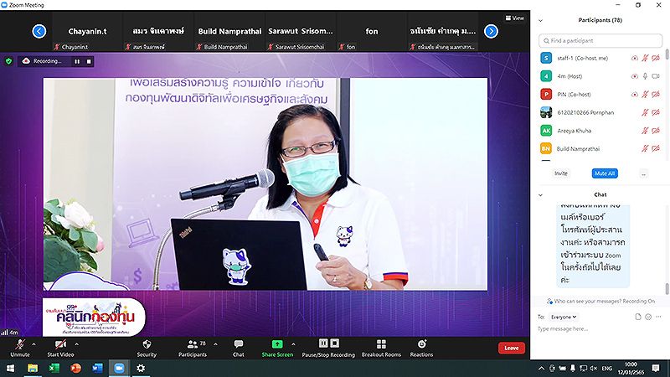
Task: Stop recording using the top-left indicator
Action: coord(89,61)
